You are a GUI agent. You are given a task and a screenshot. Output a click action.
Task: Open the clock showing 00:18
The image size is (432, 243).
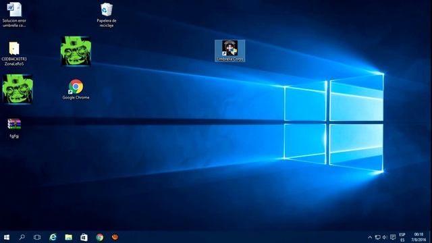(418, 237)
